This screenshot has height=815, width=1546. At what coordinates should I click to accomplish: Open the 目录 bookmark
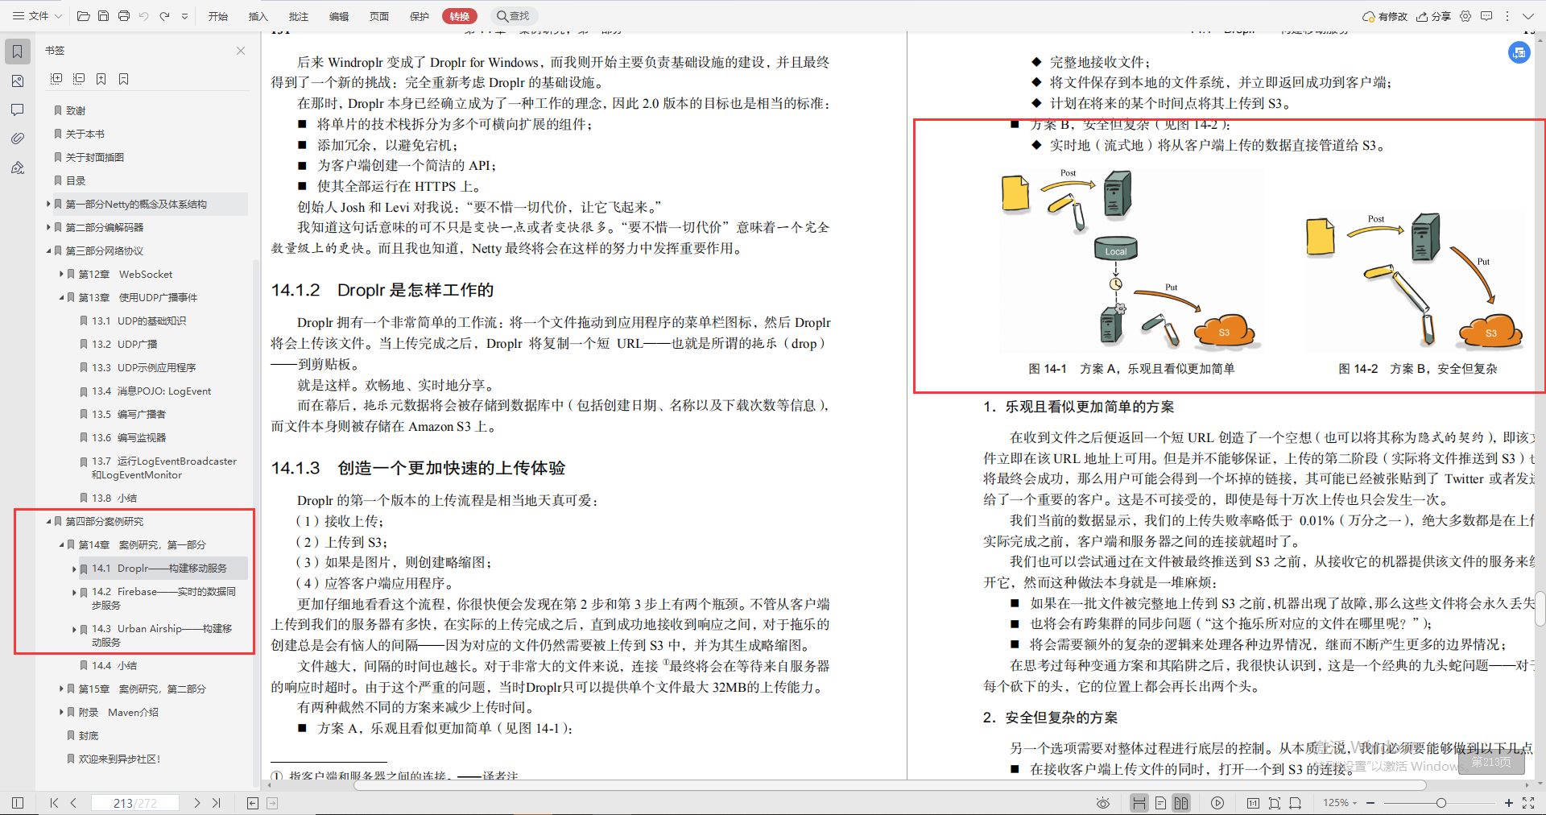click(76, 181)
